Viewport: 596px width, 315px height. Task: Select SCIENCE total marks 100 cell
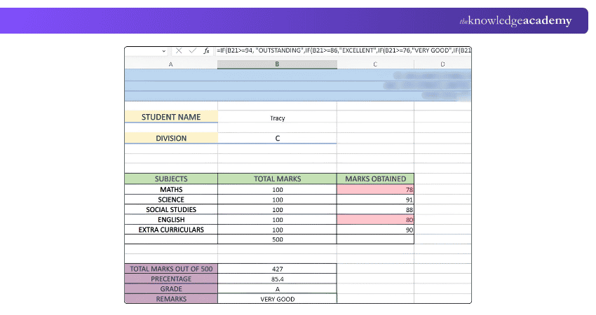(x=278, y=199)
